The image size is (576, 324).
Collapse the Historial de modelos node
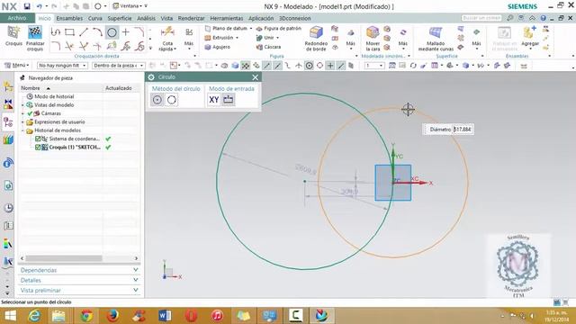coord(23,130)
